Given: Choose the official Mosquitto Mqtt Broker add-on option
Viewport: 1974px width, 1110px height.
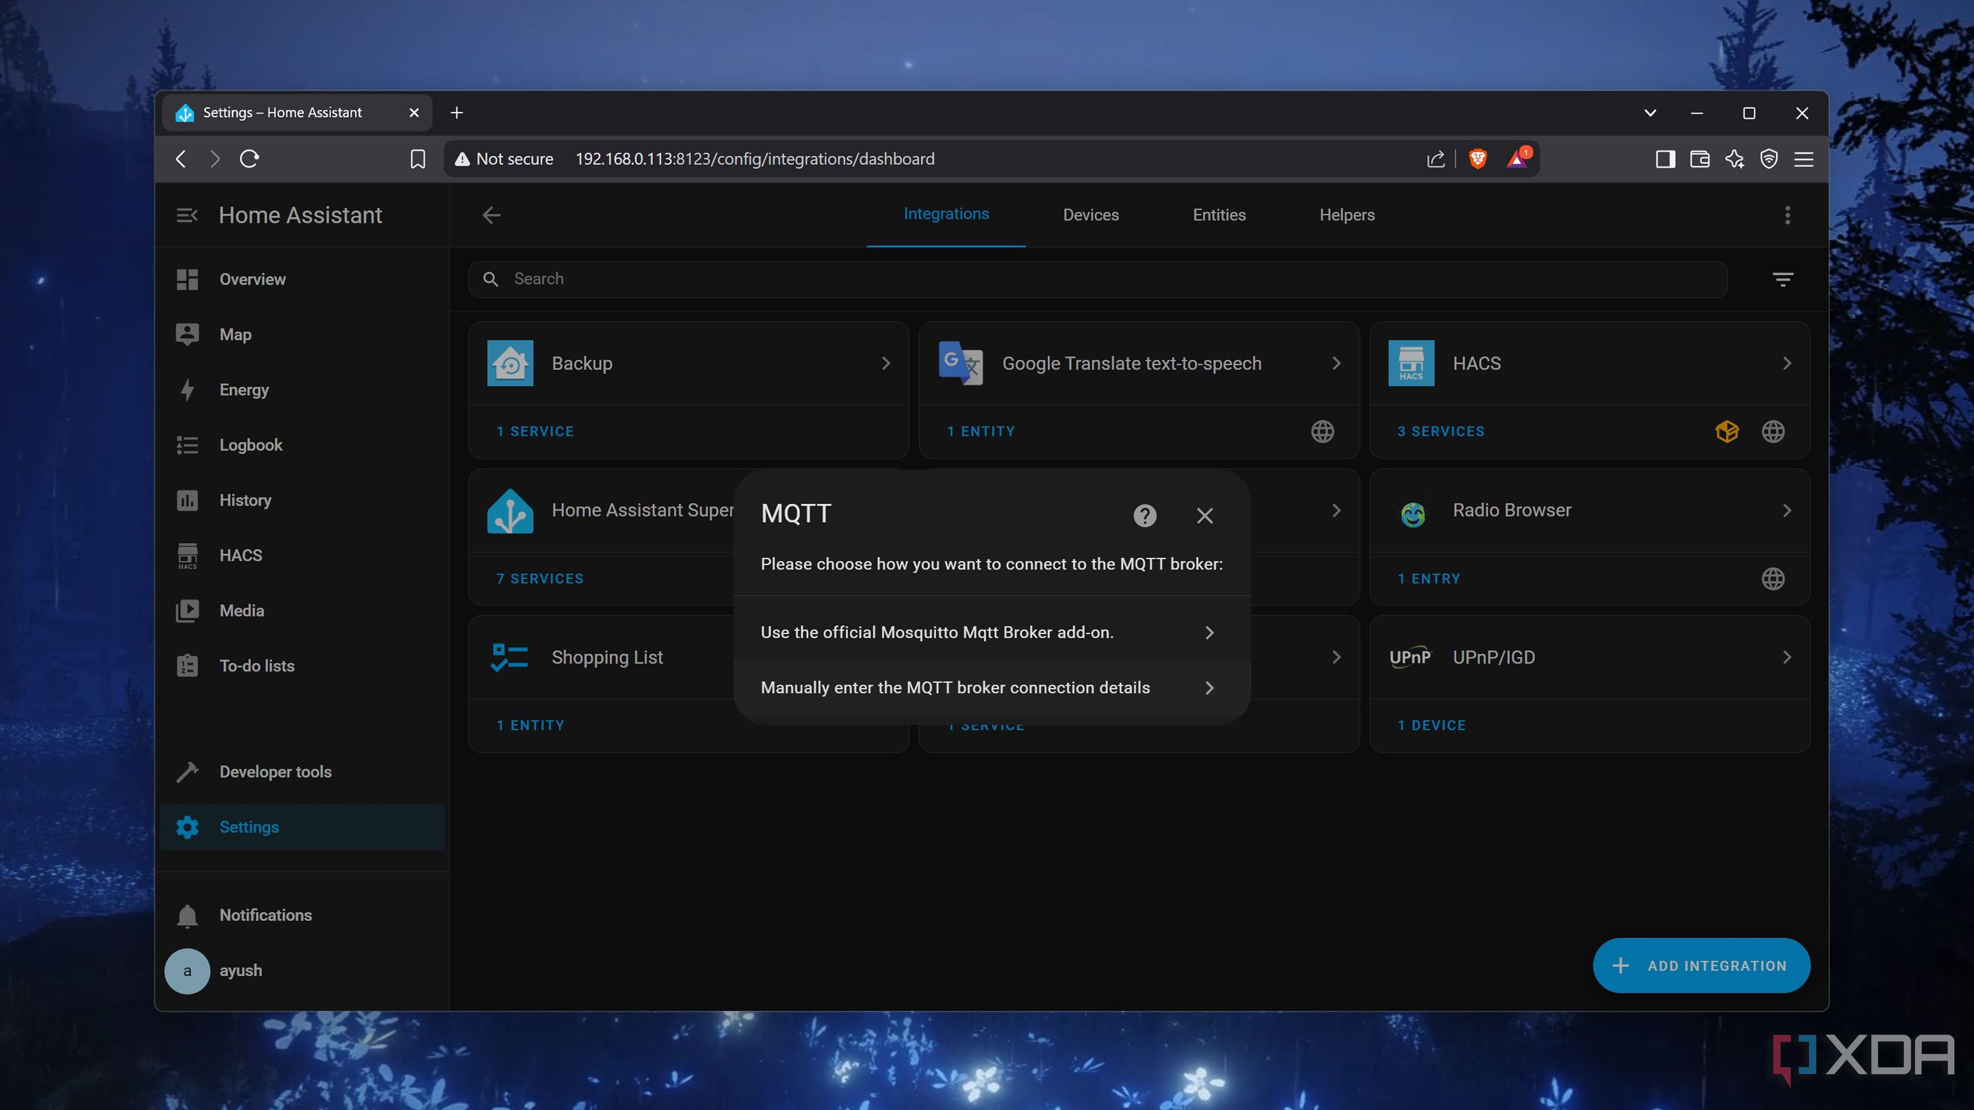Looking at the screenshot, I should click(x=992, y=632).
